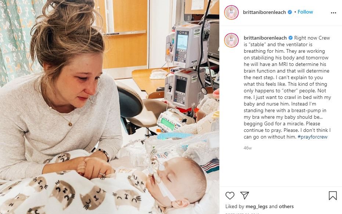
Task: Save post with bookmark icon
Action: tap(332, 196)
